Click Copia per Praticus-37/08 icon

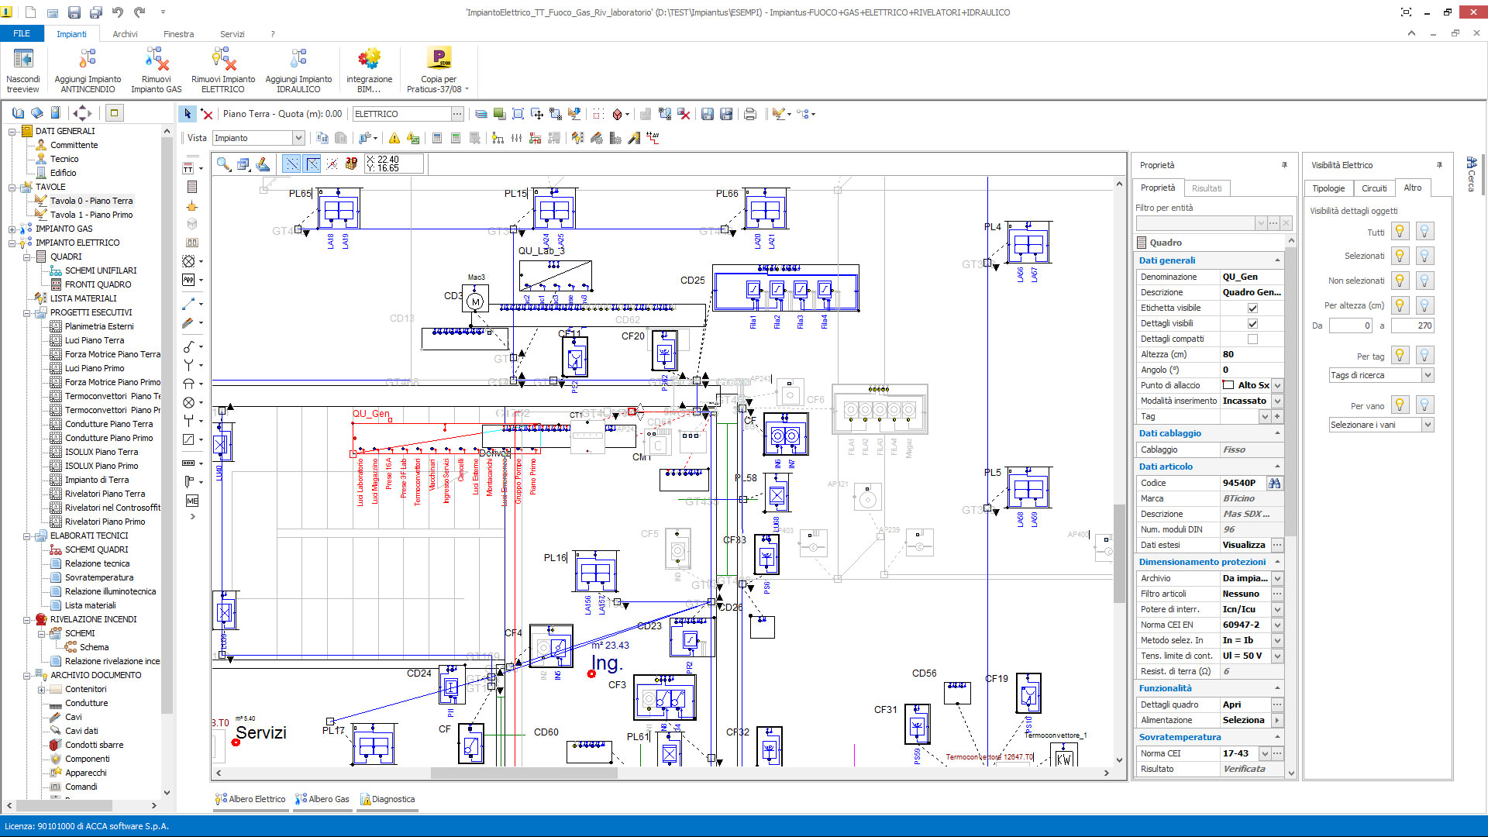[439, 59]
